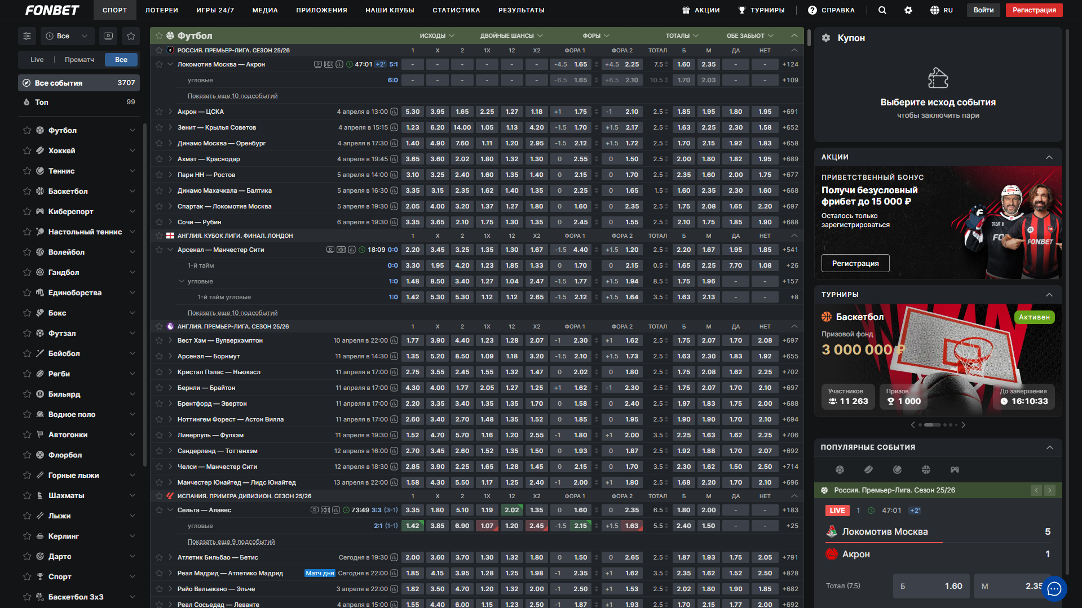Click the main page vertical scrollbar
Viewport: 1082px width, 608px height.
point(809,38)
